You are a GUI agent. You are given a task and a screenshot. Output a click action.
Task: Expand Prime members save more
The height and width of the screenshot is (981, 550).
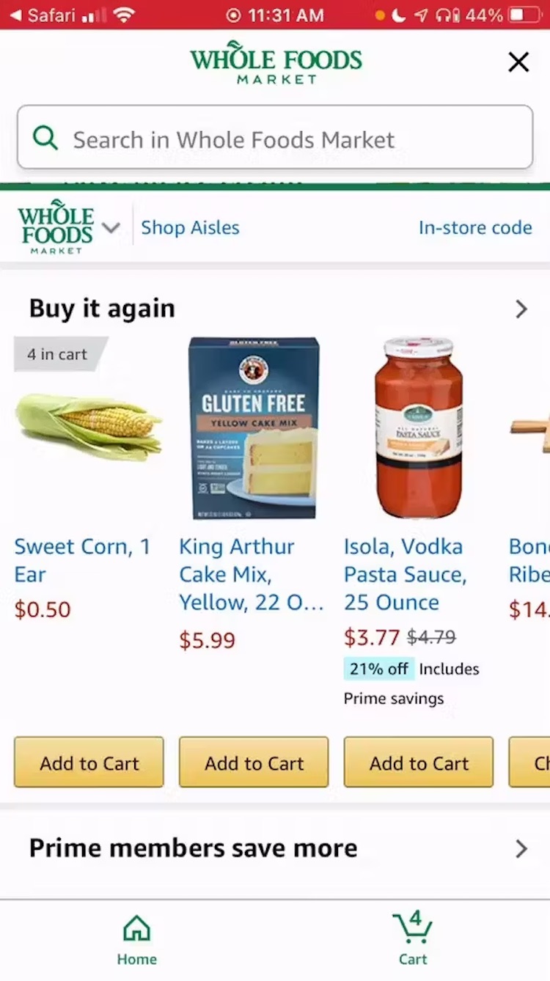(x=521, y=849)
